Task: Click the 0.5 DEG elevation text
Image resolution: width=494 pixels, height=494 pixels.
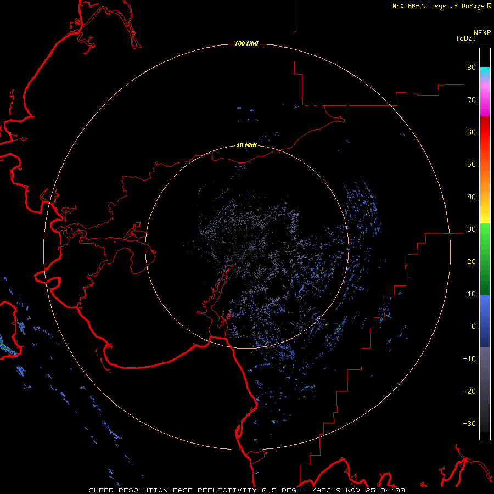Action: [279, 490]
